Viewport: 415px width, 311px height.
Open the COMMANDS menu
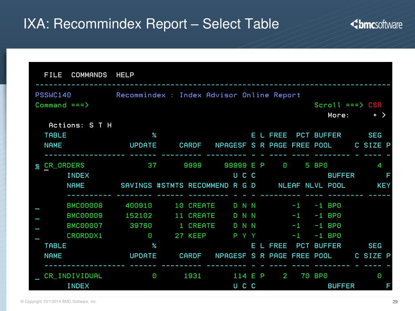[x=89, y=75]
